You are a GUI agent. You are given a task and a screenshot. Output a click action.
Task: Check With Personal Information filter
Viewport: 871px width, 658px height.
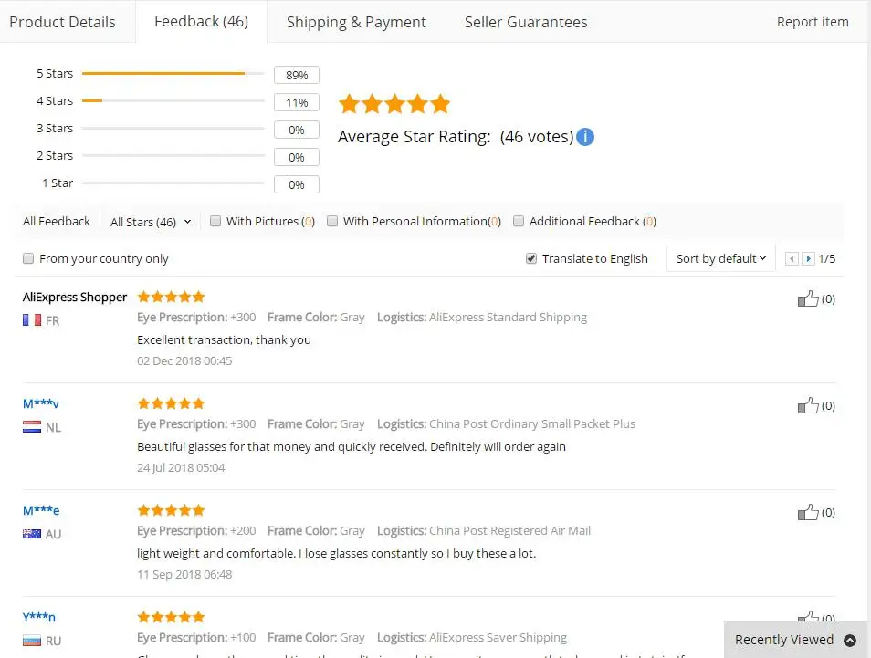tap(332, 221)
